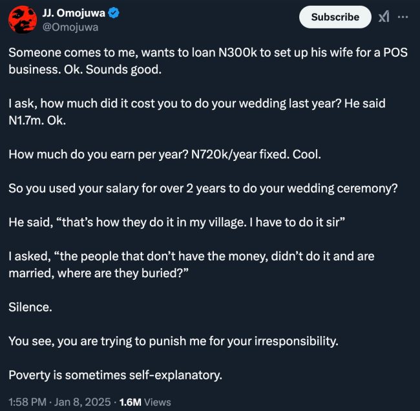Image resolution: width=420 pixels, height=411 pixels.
Task: Click the line about your irresponsibility
Action: coord(173,341)
